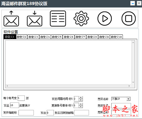Switch to the 自定义6 tab
142x119 pixels.
click(69, 37)
